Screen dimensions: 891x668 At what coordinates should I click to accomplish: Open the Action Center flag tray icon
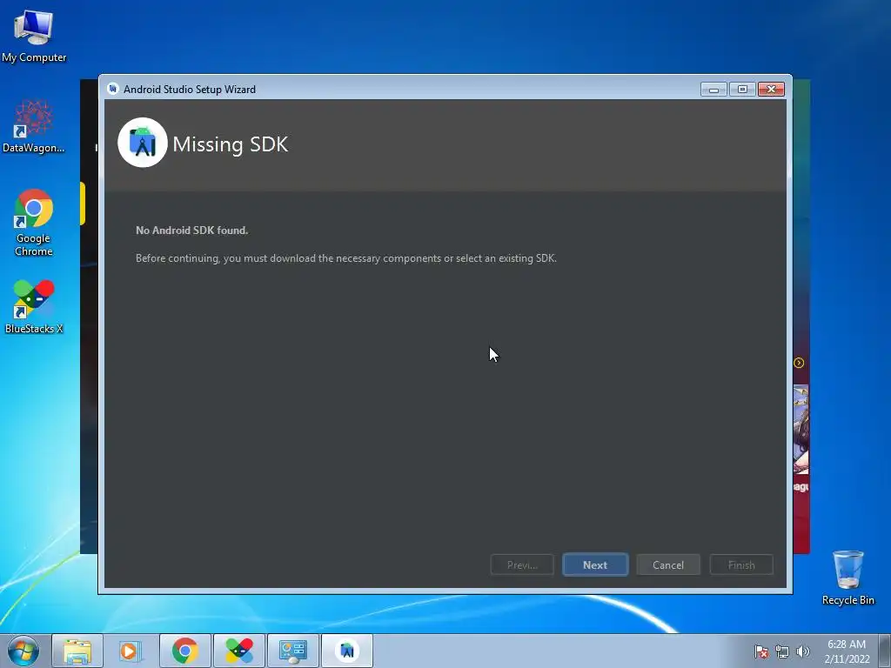pos(761,651)
